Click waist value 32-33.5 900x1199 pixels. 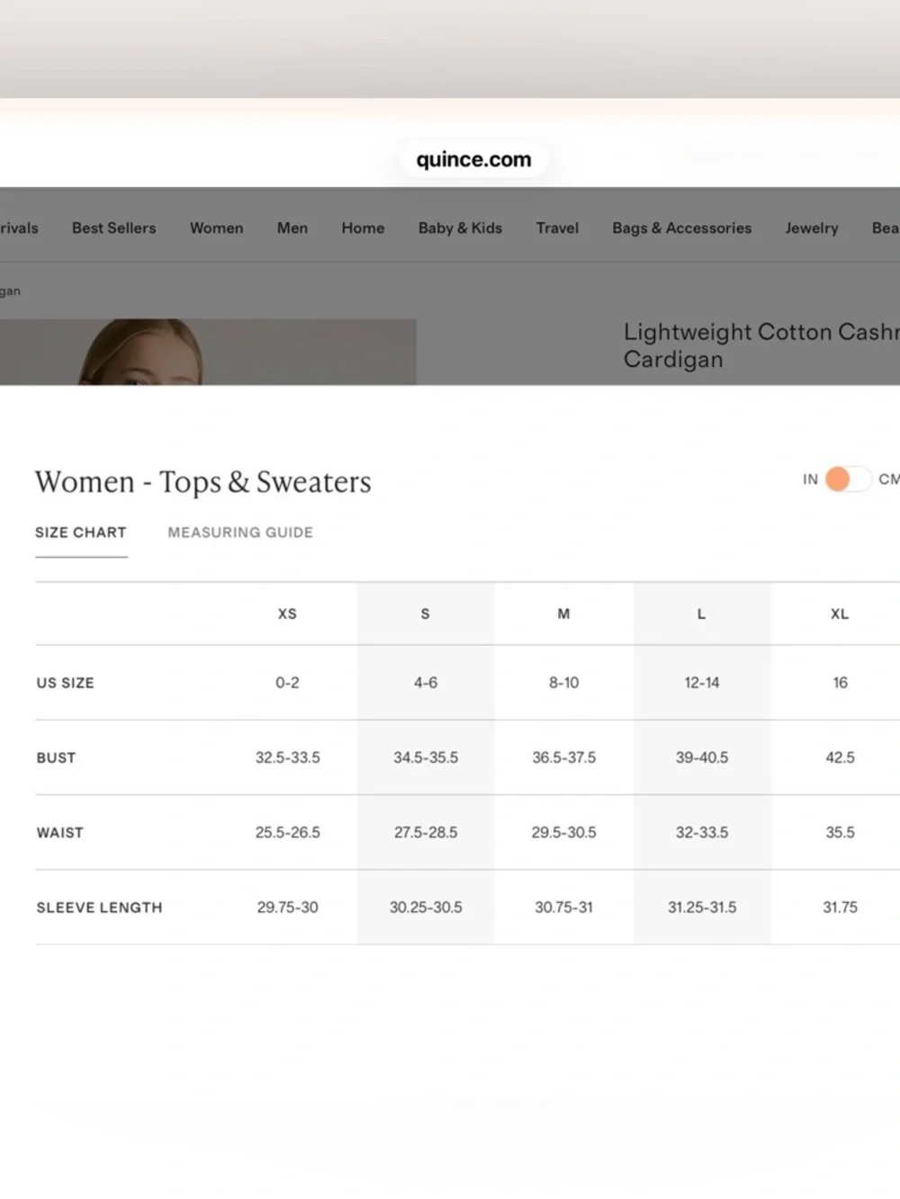(702, 832)
